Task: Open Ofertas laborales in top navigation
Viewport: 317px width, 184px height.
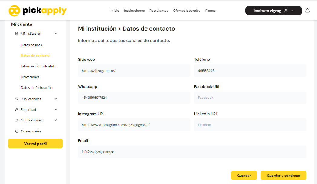Action: (187, 11)
